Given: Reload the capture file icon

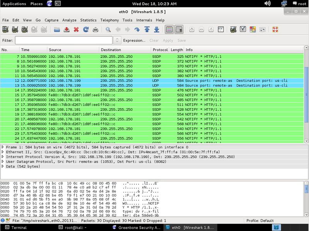Looking at the screenshot, I should click(86, 29).
